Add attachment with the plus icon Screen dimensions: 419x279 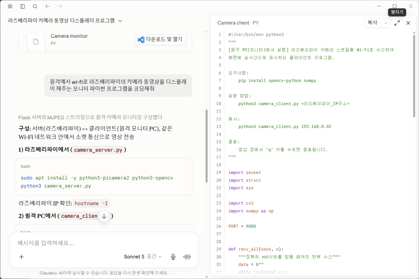pos(21,257)
